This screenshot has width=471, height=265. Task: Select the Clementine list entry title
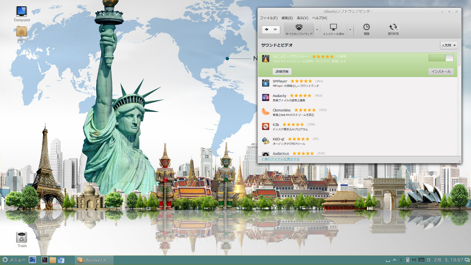[281, 110]
